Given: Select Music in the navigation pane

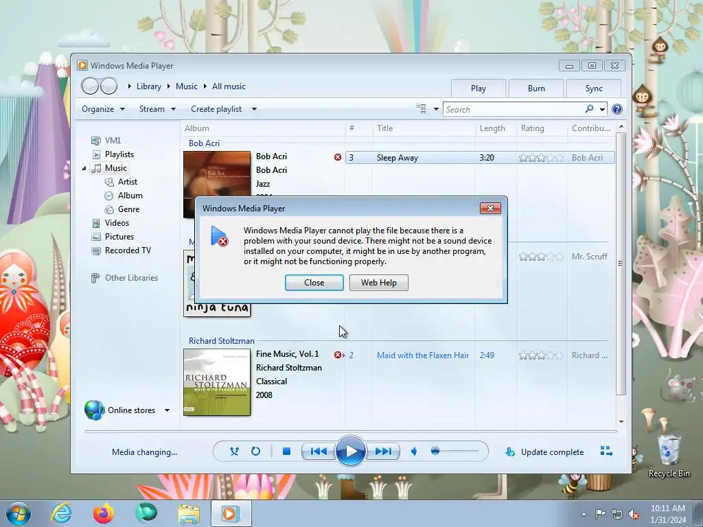Looking at the screenshot, I should click(x=115, y=168).
